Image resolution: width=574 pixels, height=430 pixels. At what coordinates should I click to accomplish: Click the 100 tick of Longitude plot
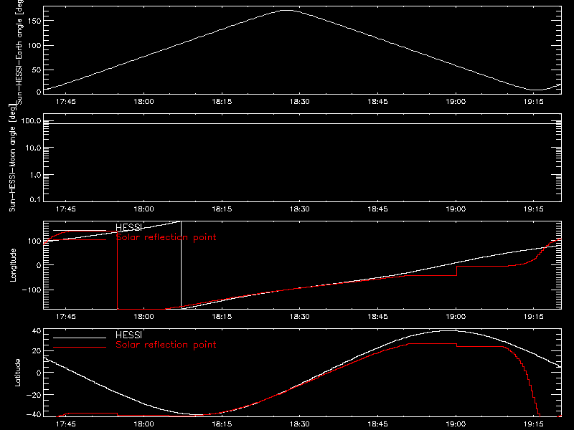[34, 241]
